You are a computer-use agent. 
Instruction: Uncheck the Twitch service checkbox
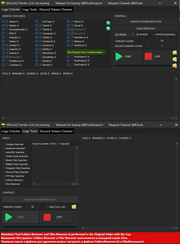(41, 25)
